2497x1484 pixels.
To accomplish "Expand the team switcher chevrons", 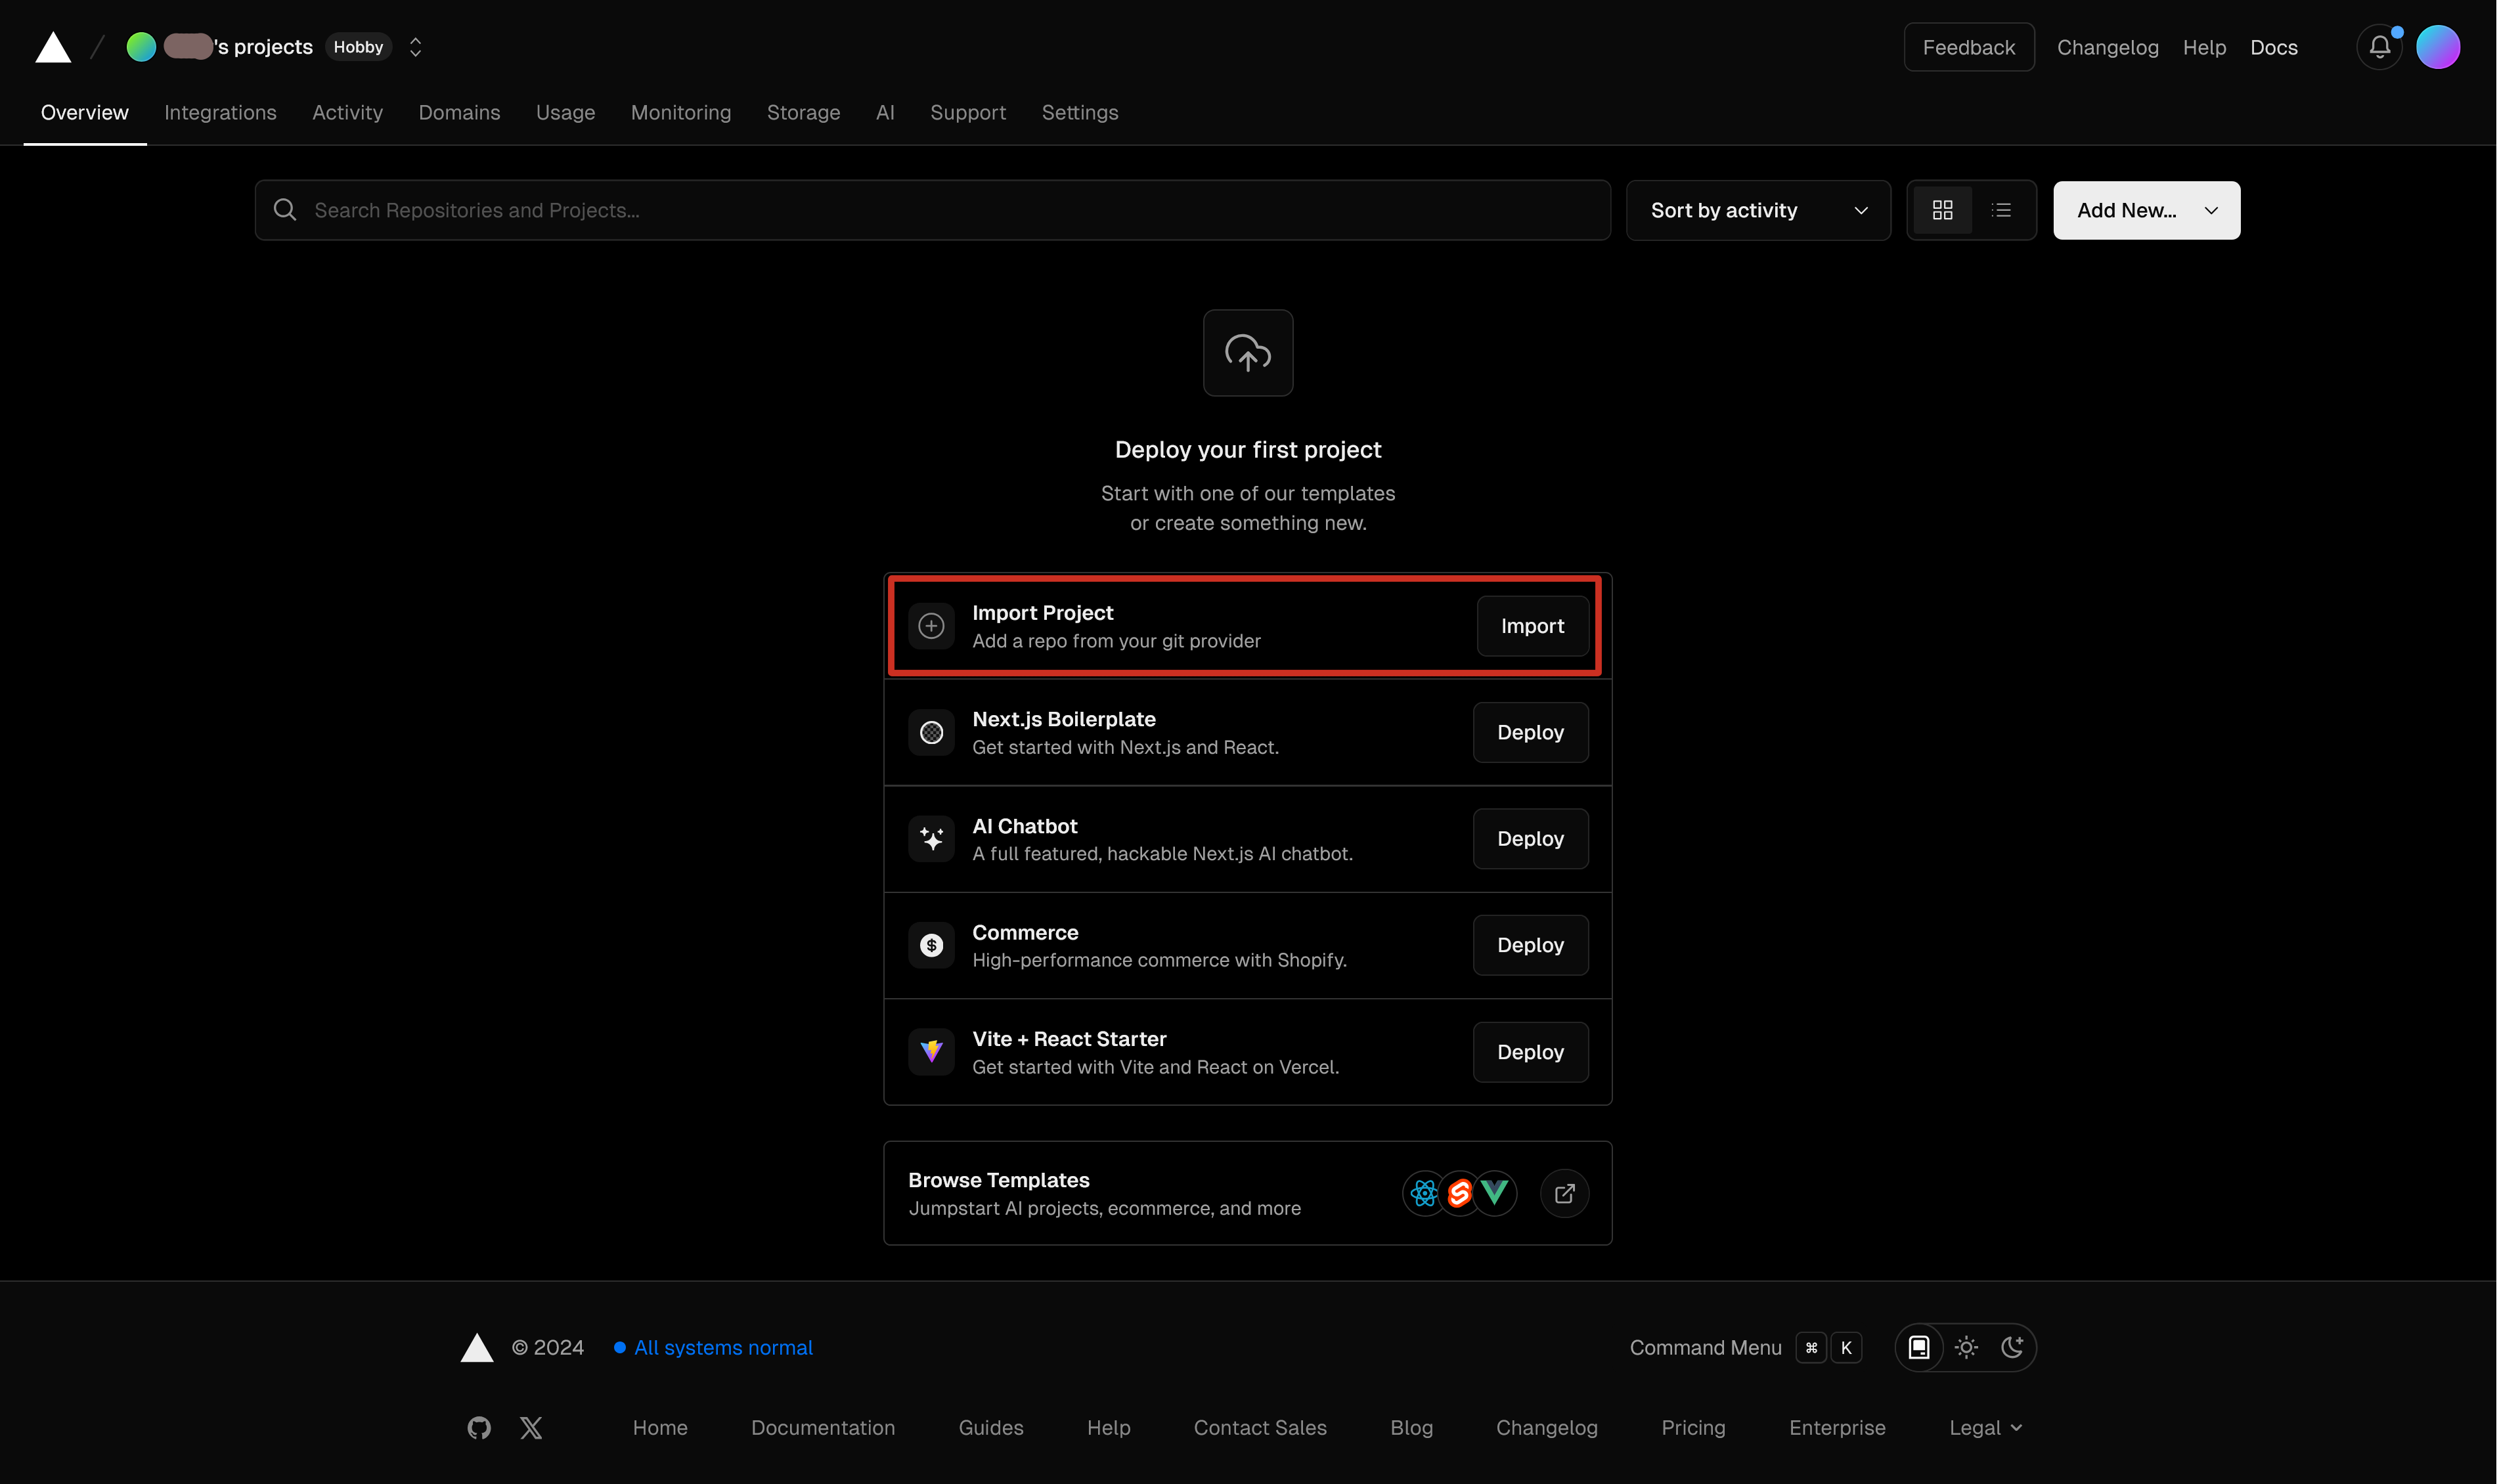I will 415,47.
